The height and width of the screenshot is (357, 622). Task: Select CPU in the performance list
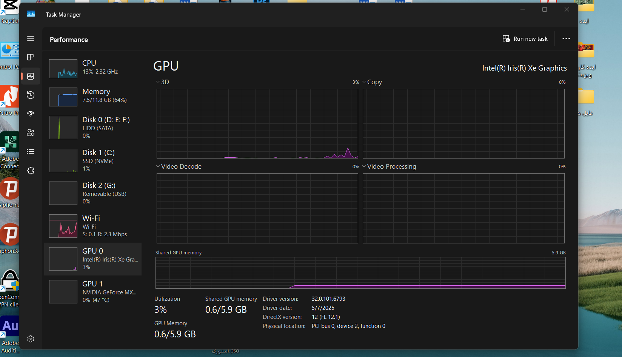point(93,68)
